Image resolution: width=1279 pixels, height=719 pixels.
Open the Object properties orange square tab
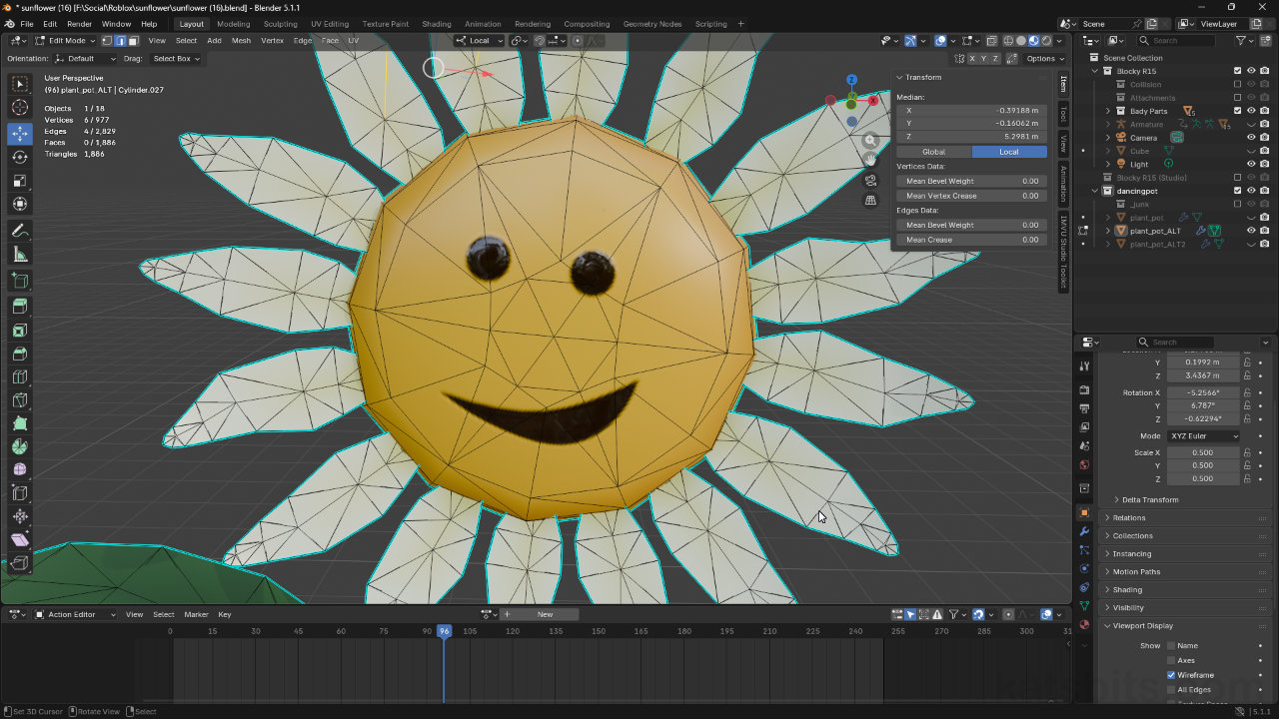click(1084, 512)
